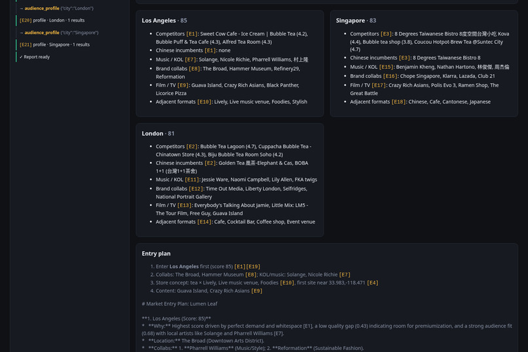Click 'Bubble Tea Lagoon (4.7)' in London card
Image resolution: width=528 pixels, height=352 pixels.
[229, 146]
